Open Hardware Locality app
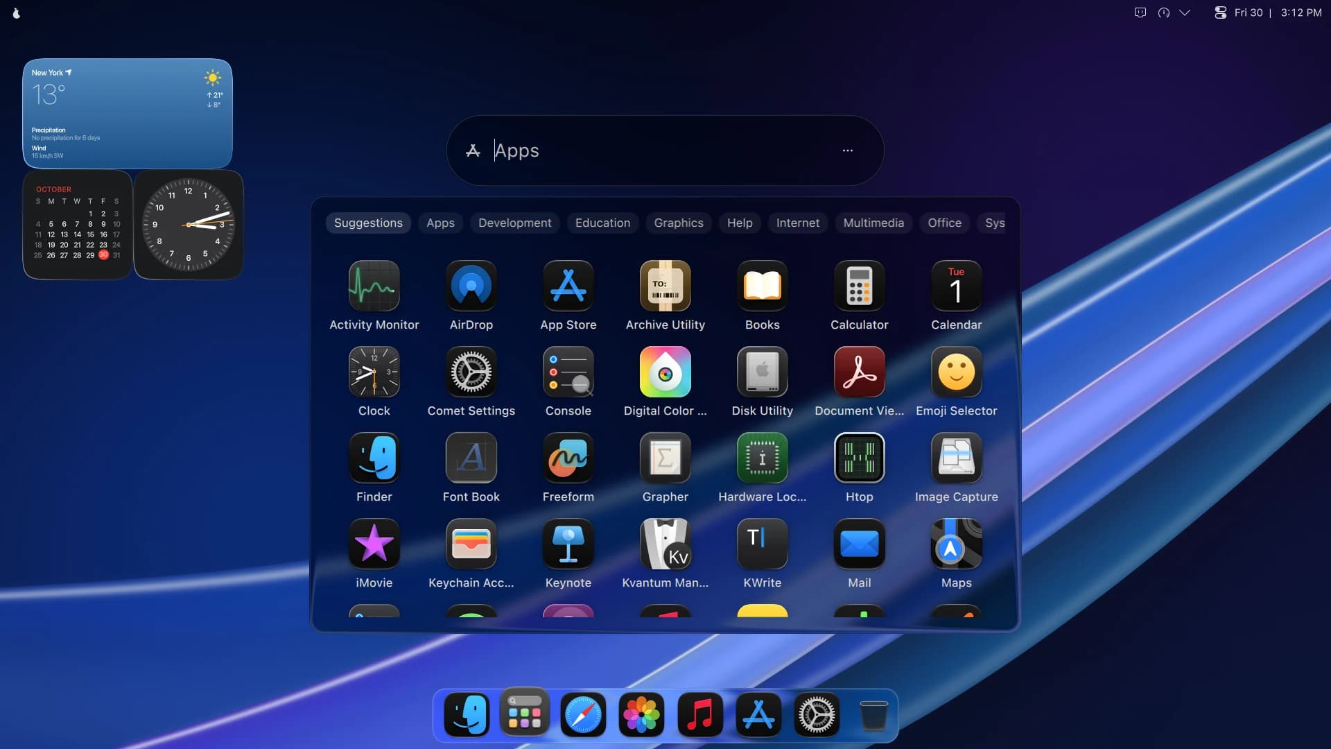 point(763,458)
